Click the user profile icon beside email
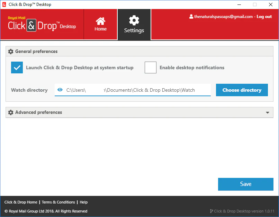This screenshot has width=279, height=217. pyautogui.click(x=191, y=17)
